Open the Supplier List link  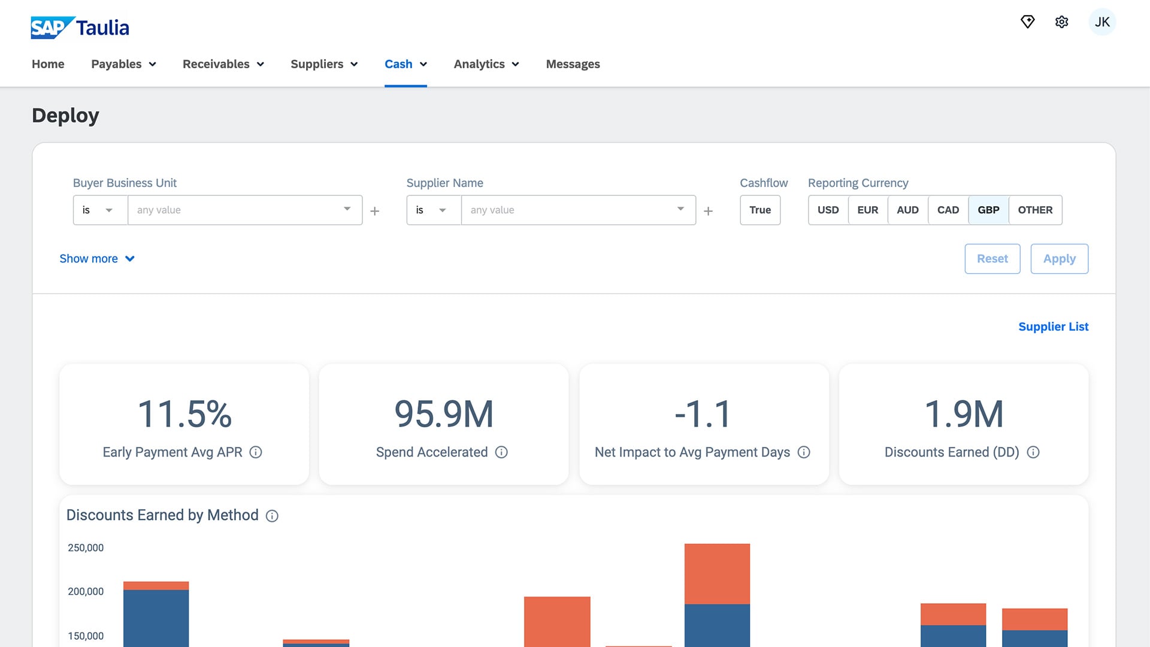point(1053,326)
